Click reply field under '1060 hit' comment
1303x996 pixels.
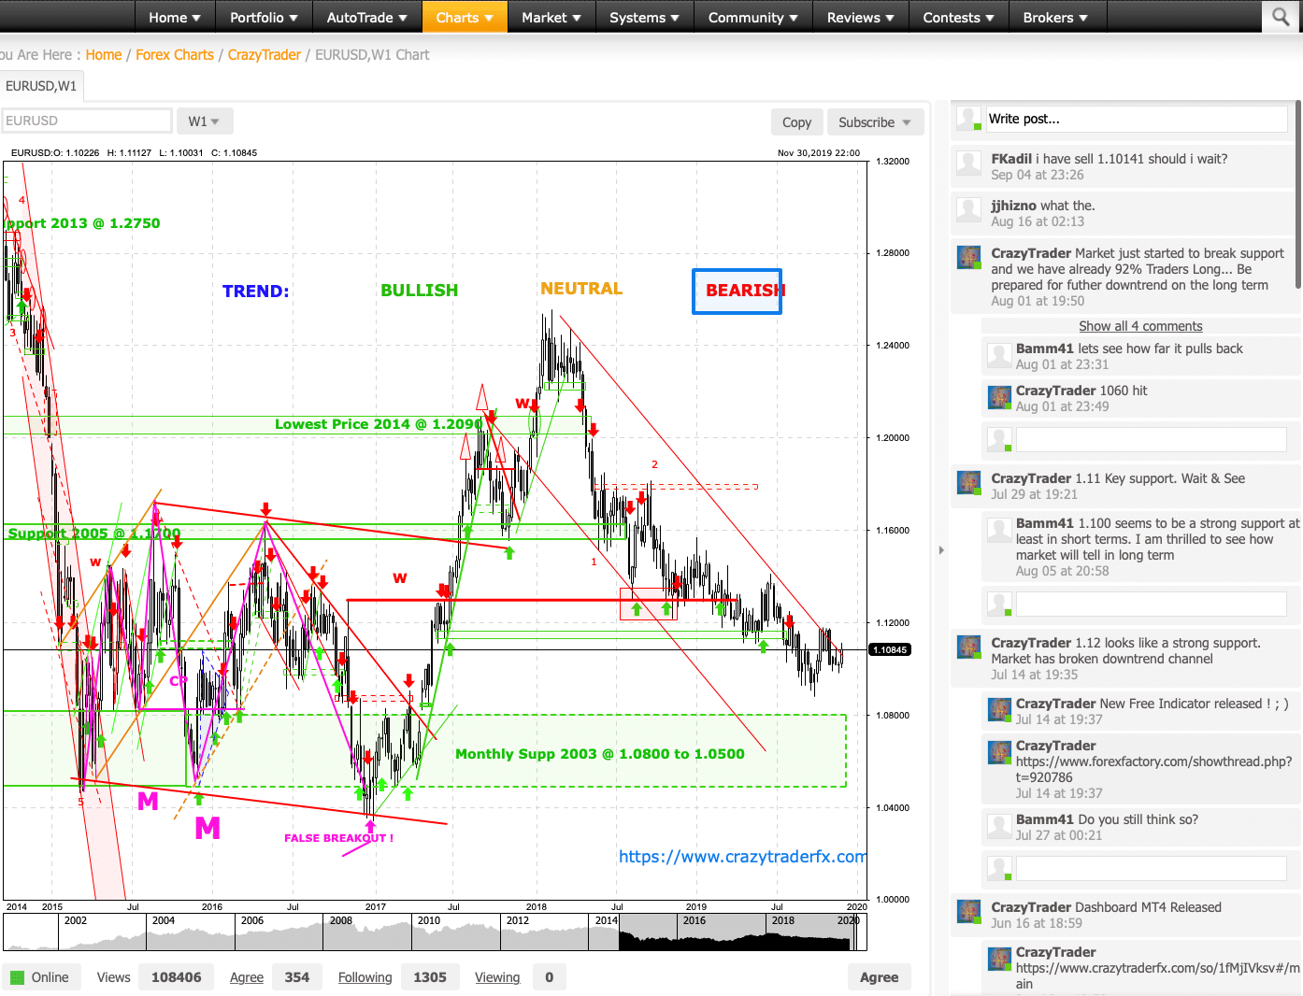pyautogui.click(x=1151, y=439)
